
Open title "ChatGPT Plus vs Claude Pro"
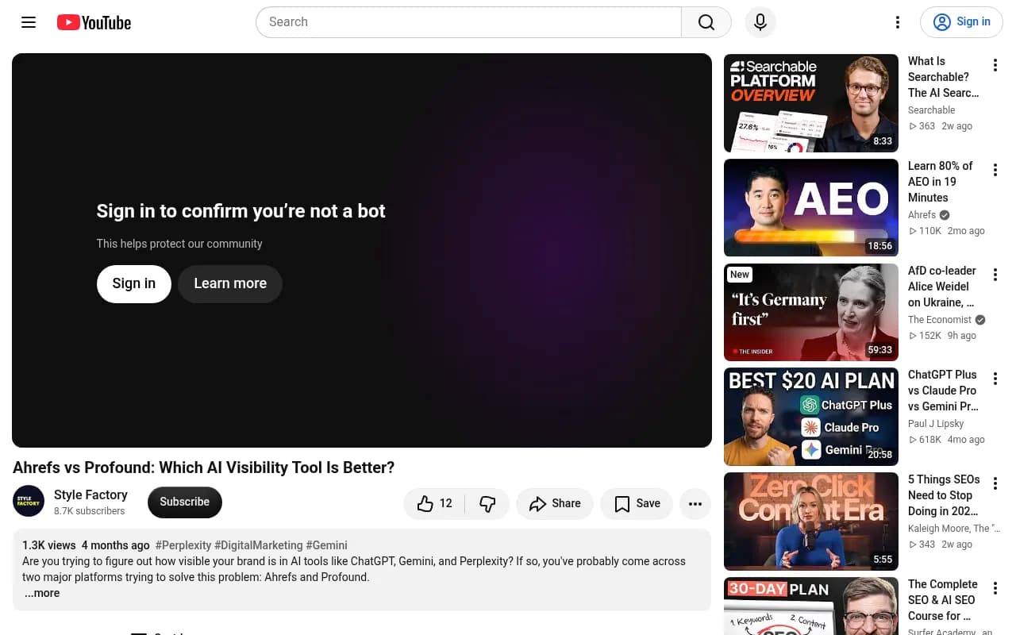943,391
